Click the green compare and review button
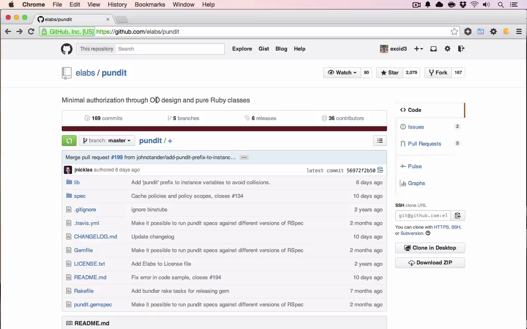Viewport: 527px width, 329px height. pos(69,141)
